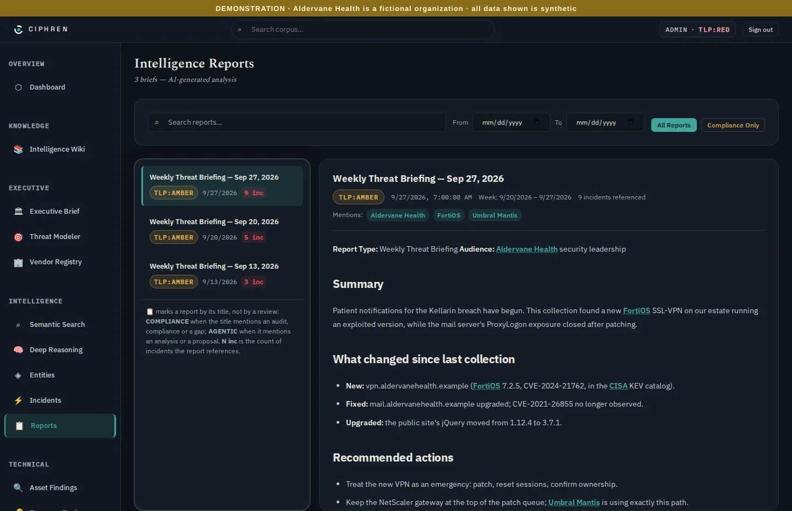
Task: Click the Dashboard hexagon icon
Action: click(19, 87)
